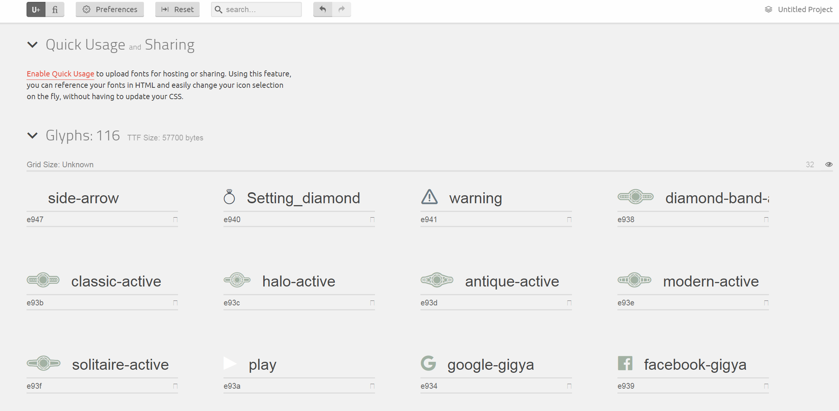Click the facebook-gigya glyph icon
The width and height of the screenshot is (839, 411).
[x=625, y=363]
